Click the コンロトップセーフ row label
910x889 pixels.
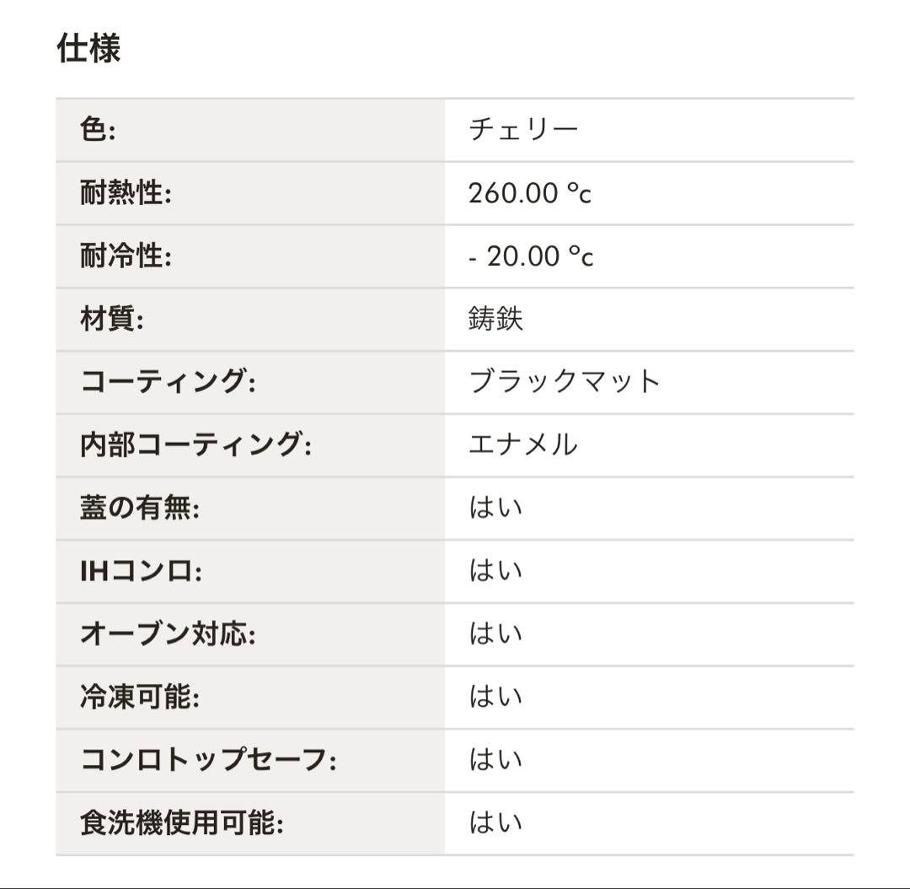coord(208,760)
